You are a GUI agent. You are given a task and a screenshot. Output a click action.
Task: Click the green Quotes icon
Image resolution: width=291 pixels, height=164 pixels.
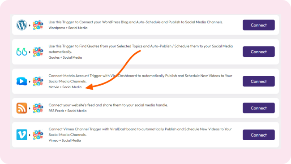22,52
